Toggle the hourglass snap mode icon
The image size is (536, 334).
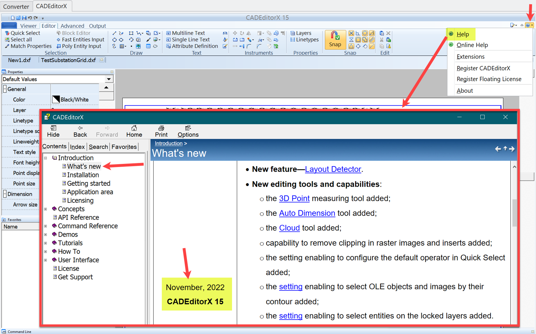point(351,40)
